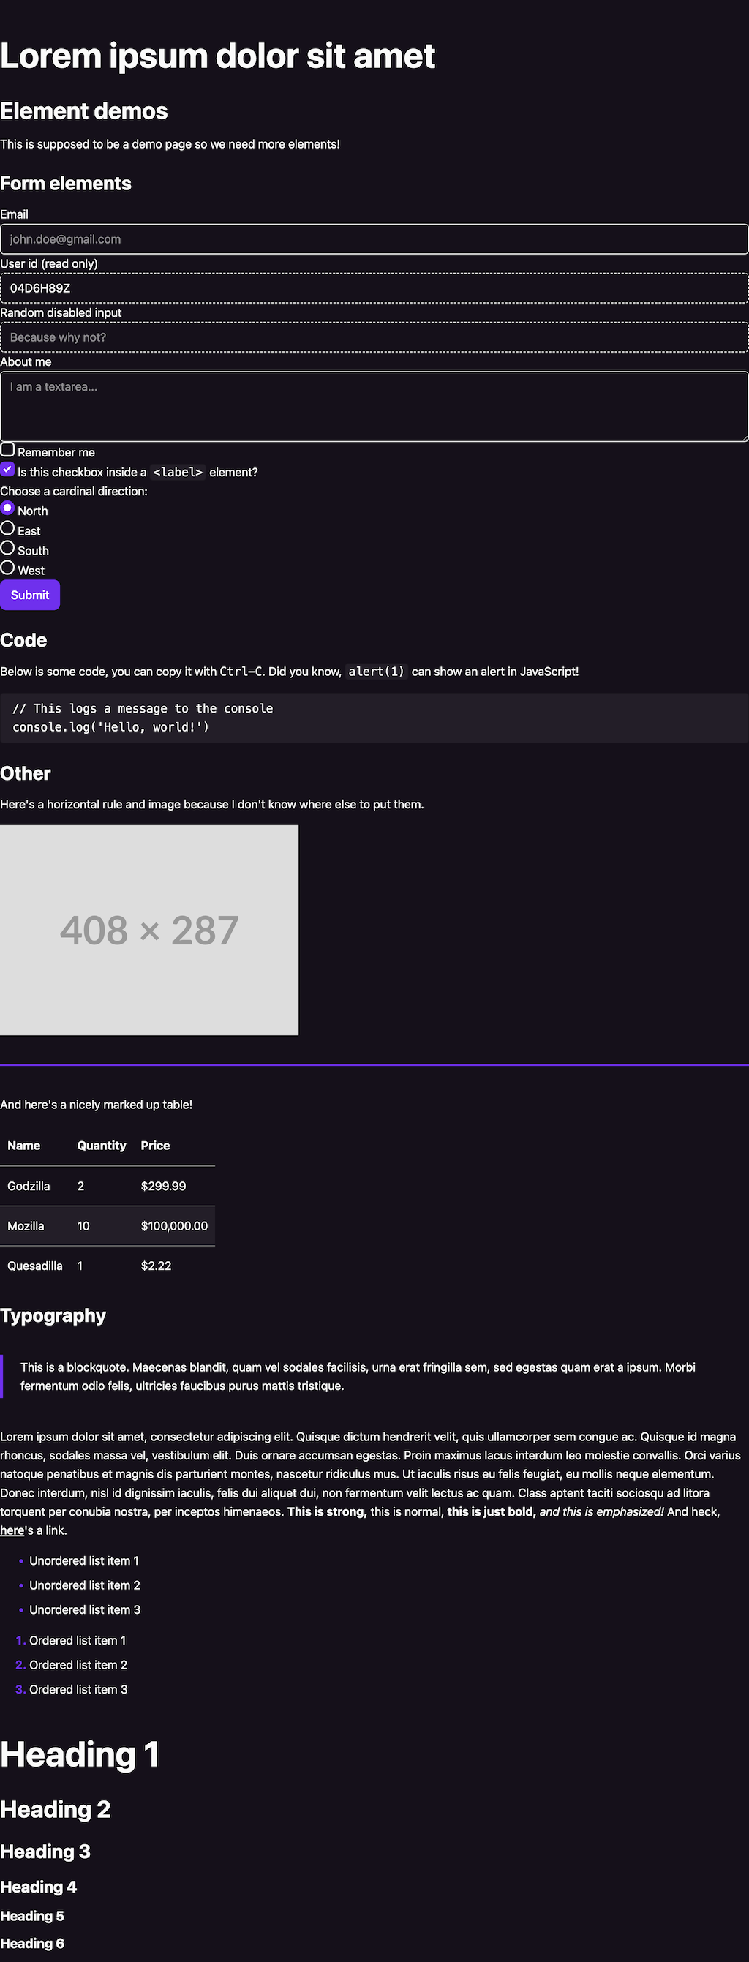
Task: Choose the South radio option
Action: point(7,548)
